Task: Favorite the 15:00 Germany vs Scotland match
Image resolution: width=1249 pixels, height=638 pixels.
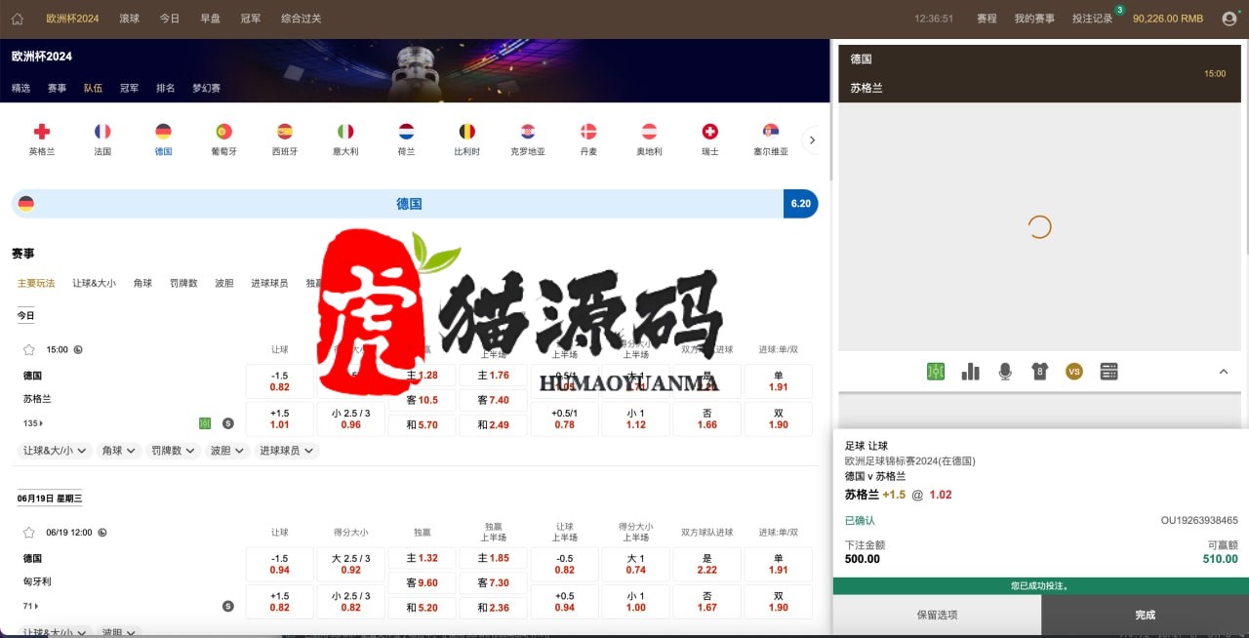Action: pyautogui.click(x=29, y=349)
